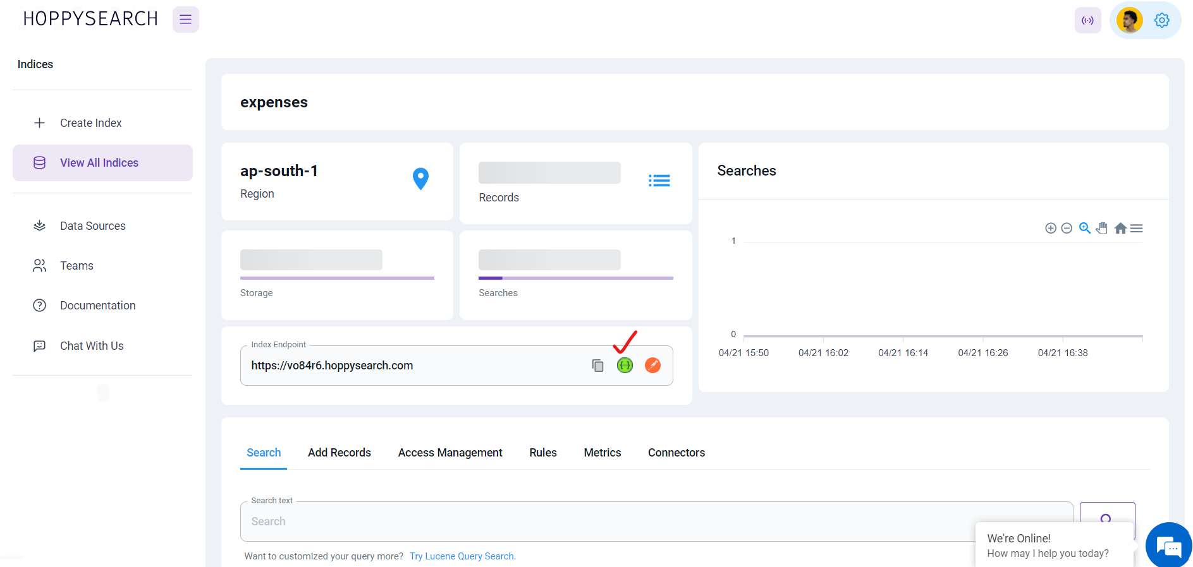Zoom out on the Searches chart

click(1067, 229)
